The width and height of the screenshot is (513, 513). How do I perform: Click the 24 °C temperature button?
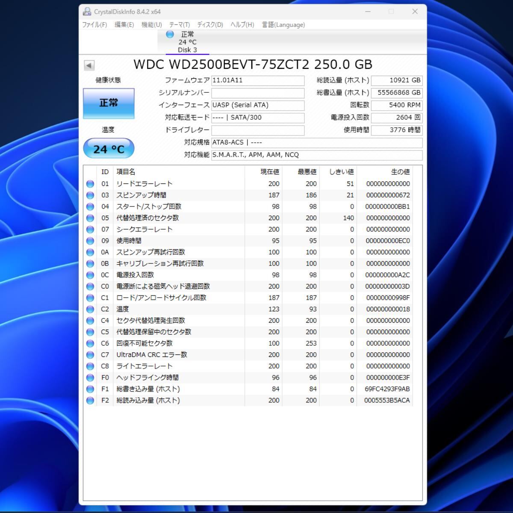(109, 149)
